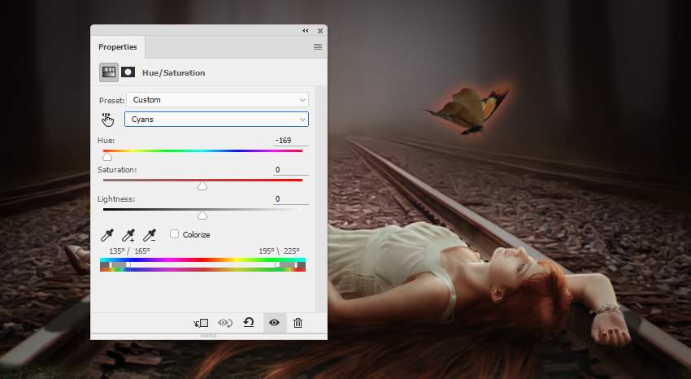This screenshot has width=691, height=379.
Task: Select the layer mask icon
Action: [x=128, y=72]
